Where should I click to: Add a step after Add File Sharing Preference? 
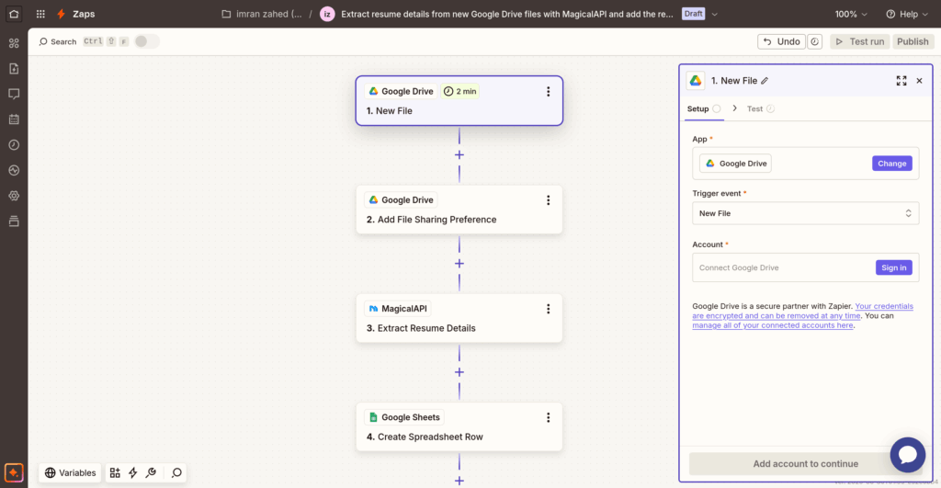[x=459, y=264]
